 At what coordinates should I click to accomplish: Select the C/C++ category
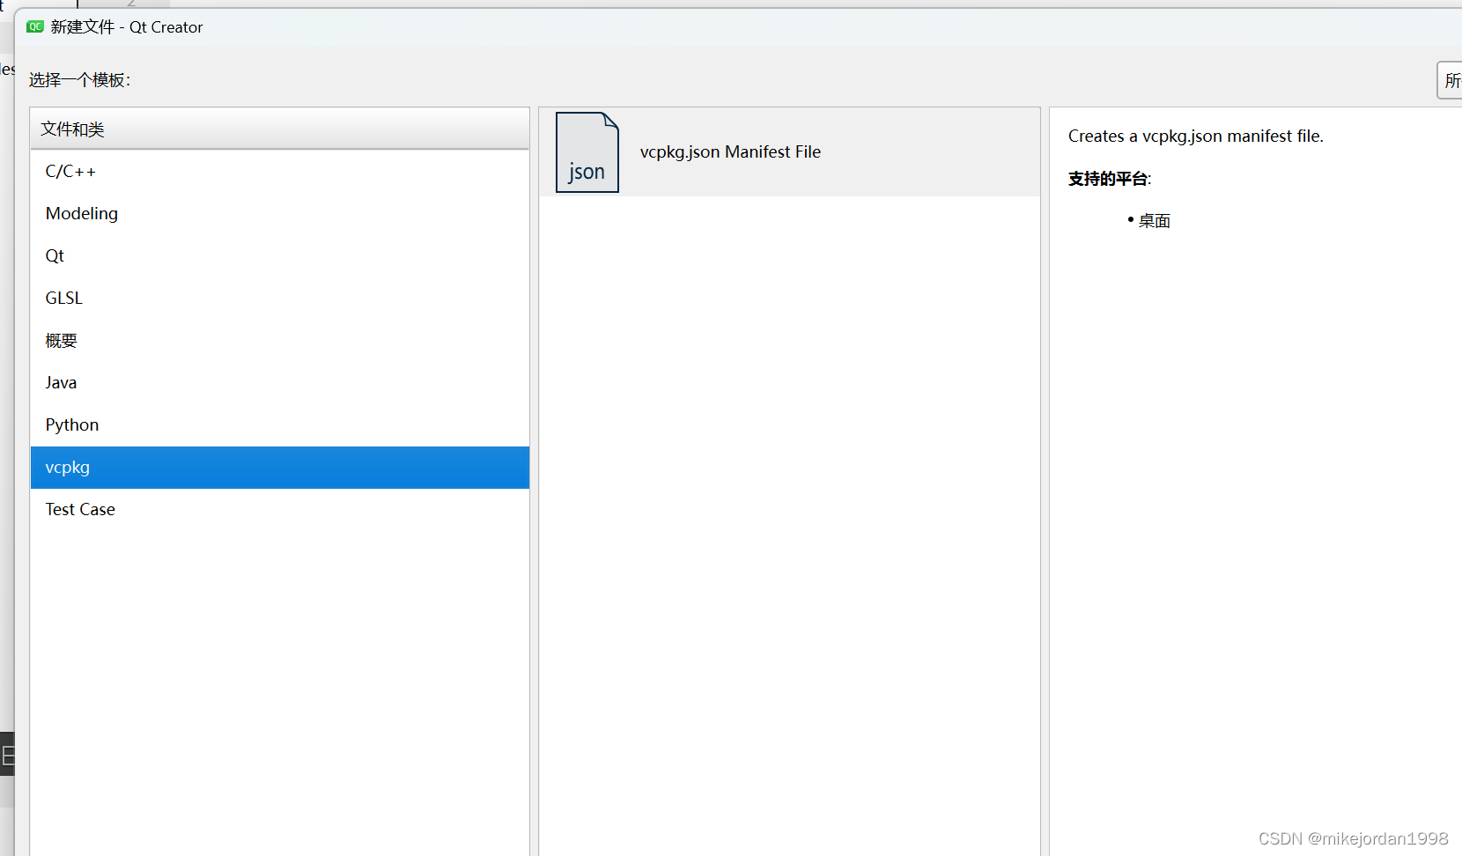(x=280, y=172)
